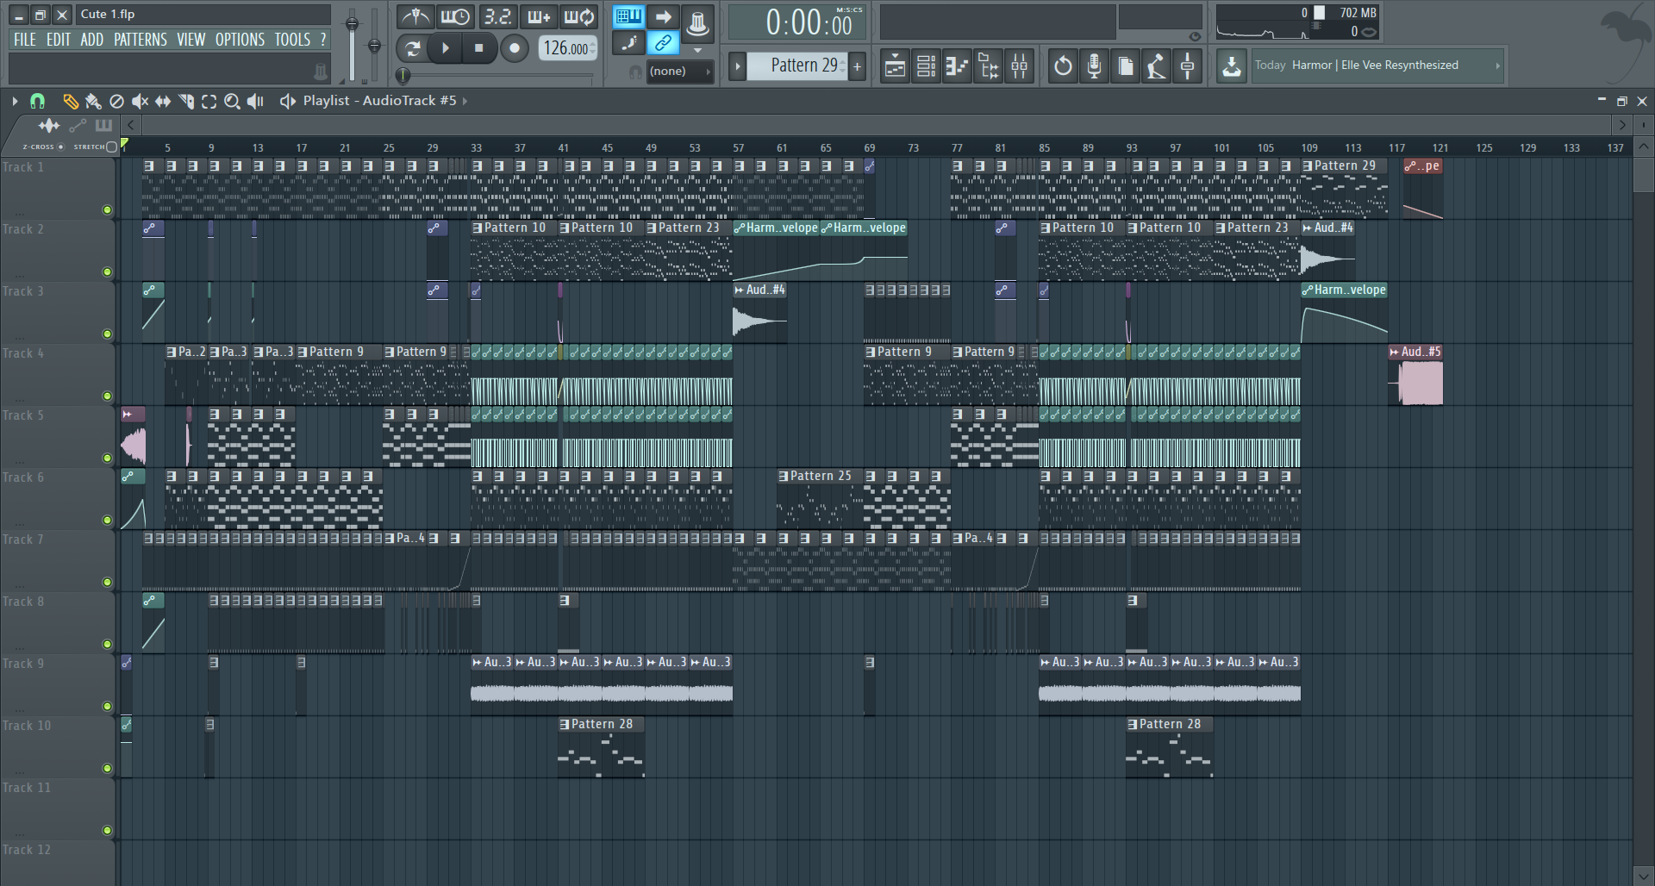1655x886 pixels.
Task: Start playback with the play button
Action: point(446,48)
